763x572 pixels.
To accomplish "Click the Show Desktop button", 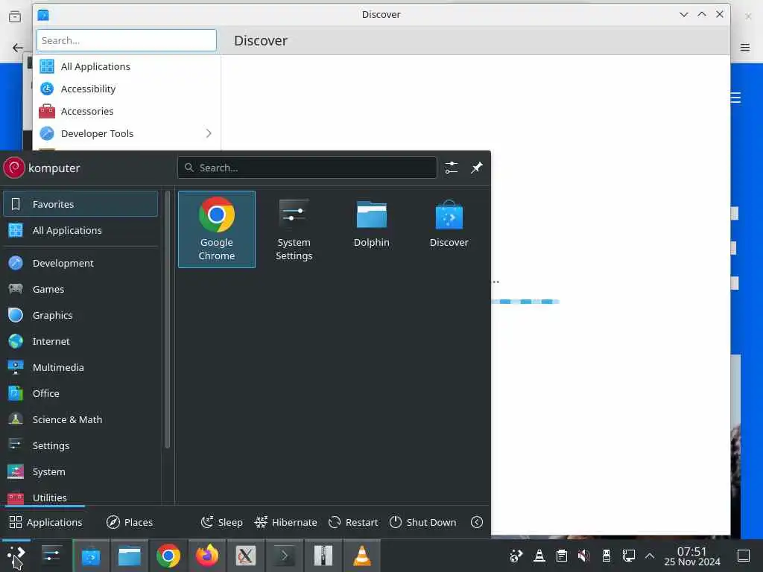I will click(x=744, y=556).
